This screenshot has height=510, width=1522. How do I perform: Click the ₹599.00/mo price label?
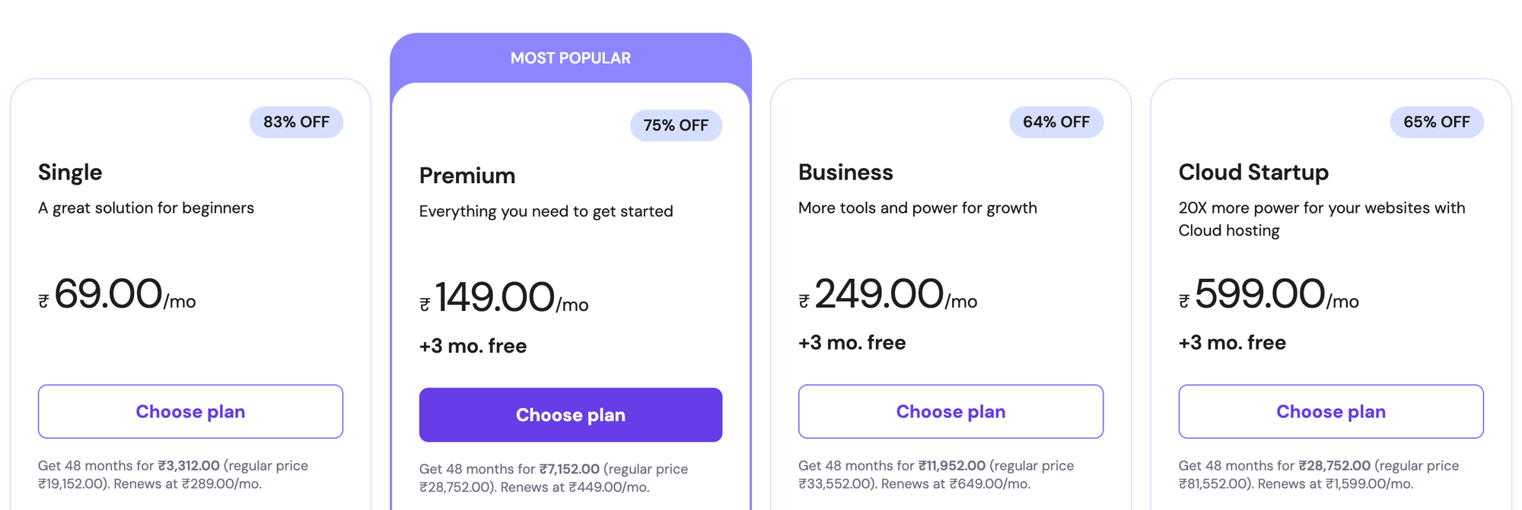[x=1269, y=296]
